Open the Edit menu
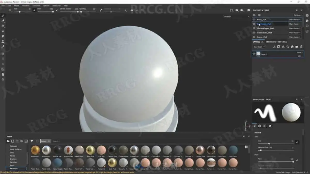 (x=9, y=5)
